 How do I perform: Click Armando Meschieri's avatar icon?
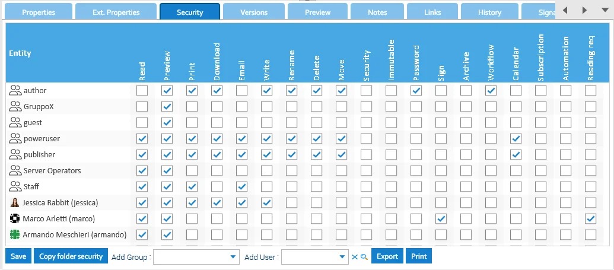click(x=14, y=235)
